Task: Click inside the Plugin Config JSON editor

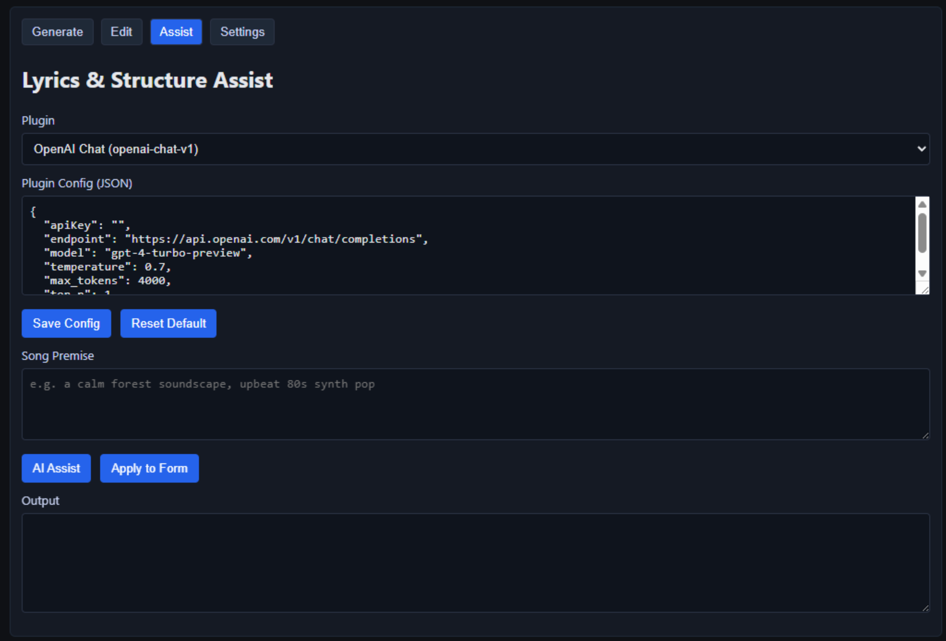Action: coord(448,244)
